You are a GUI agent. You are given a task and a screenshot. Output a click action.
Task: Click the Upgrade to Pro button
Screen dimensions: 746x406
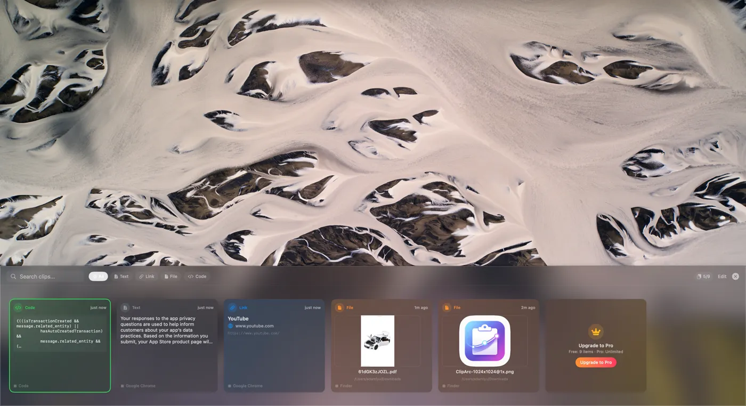click(x=596, y=362)
